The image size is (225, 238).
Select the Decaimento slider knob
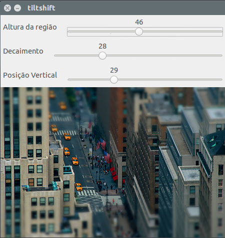pos(102,56)
